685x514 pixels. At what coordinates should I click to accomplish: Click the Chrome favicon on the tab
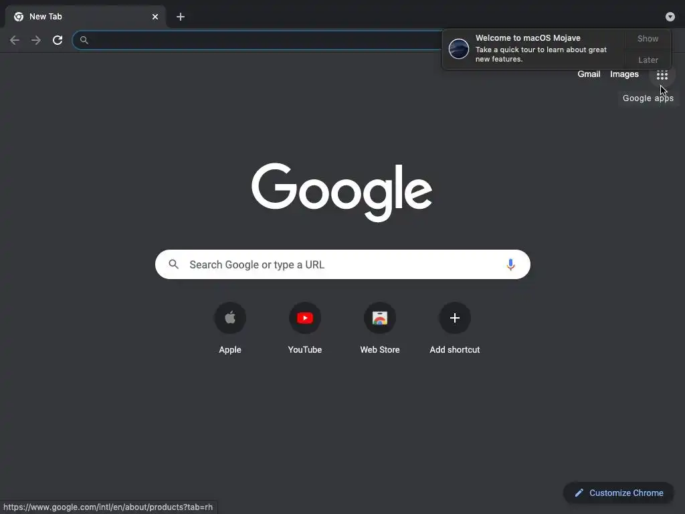(x=18, y=17)
